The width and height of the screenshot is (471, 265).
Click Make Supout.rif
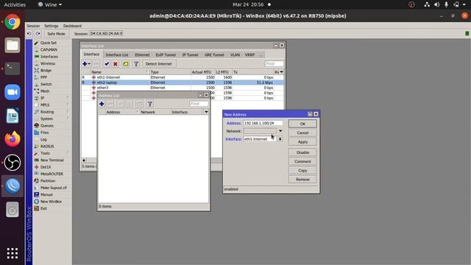[54, 188]
